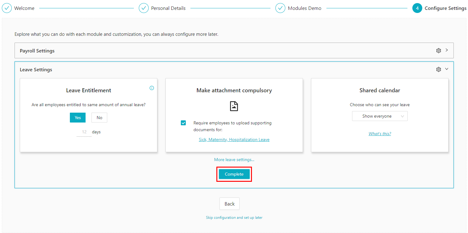Image resolution: width=468 pixels, height=233 pixels.
Task: Click the Personal Details step checkmark
Action: [x=144, y=8]
